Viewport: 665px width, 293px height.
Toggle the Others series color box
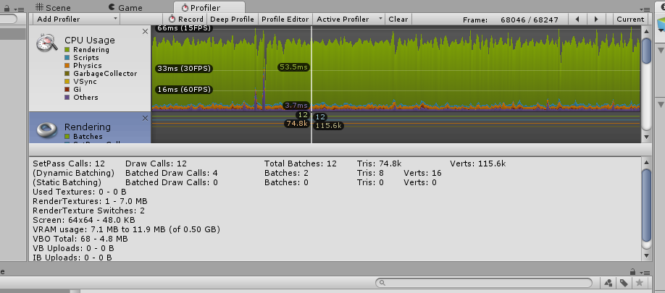tap(67, 98)
